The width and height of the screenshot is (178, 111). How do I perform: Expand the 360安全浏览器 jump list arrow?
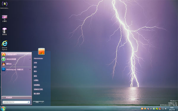(x=30, y=59)
